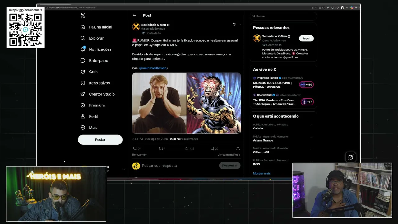
Task: Open the Relevante sort dropdown
Action: pyautogui.click(x=140, y=155)
